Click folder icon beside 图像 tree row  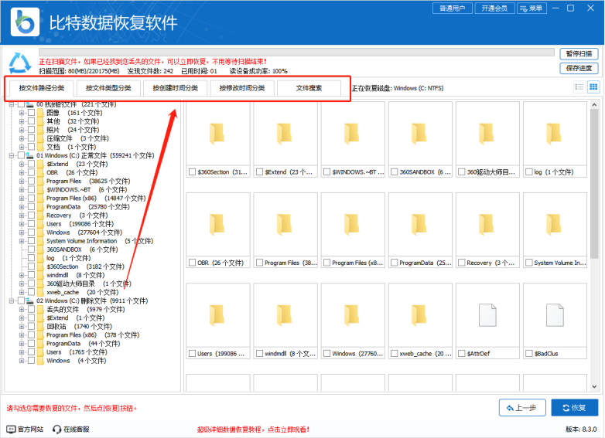point(40,113)
